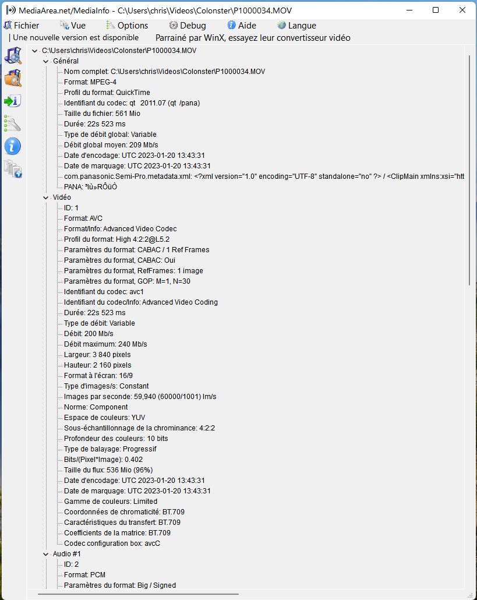Image resolution: width=477 pixels, height=600 pixels.
Task: Collapse the Audio #1 section
Action: (x=46, y=554)
